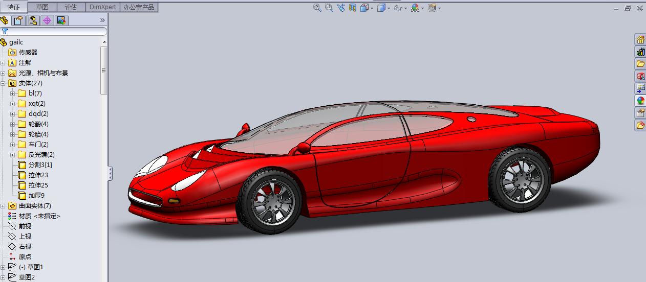Expand the 轮毂(4) folder

(13, 124)
